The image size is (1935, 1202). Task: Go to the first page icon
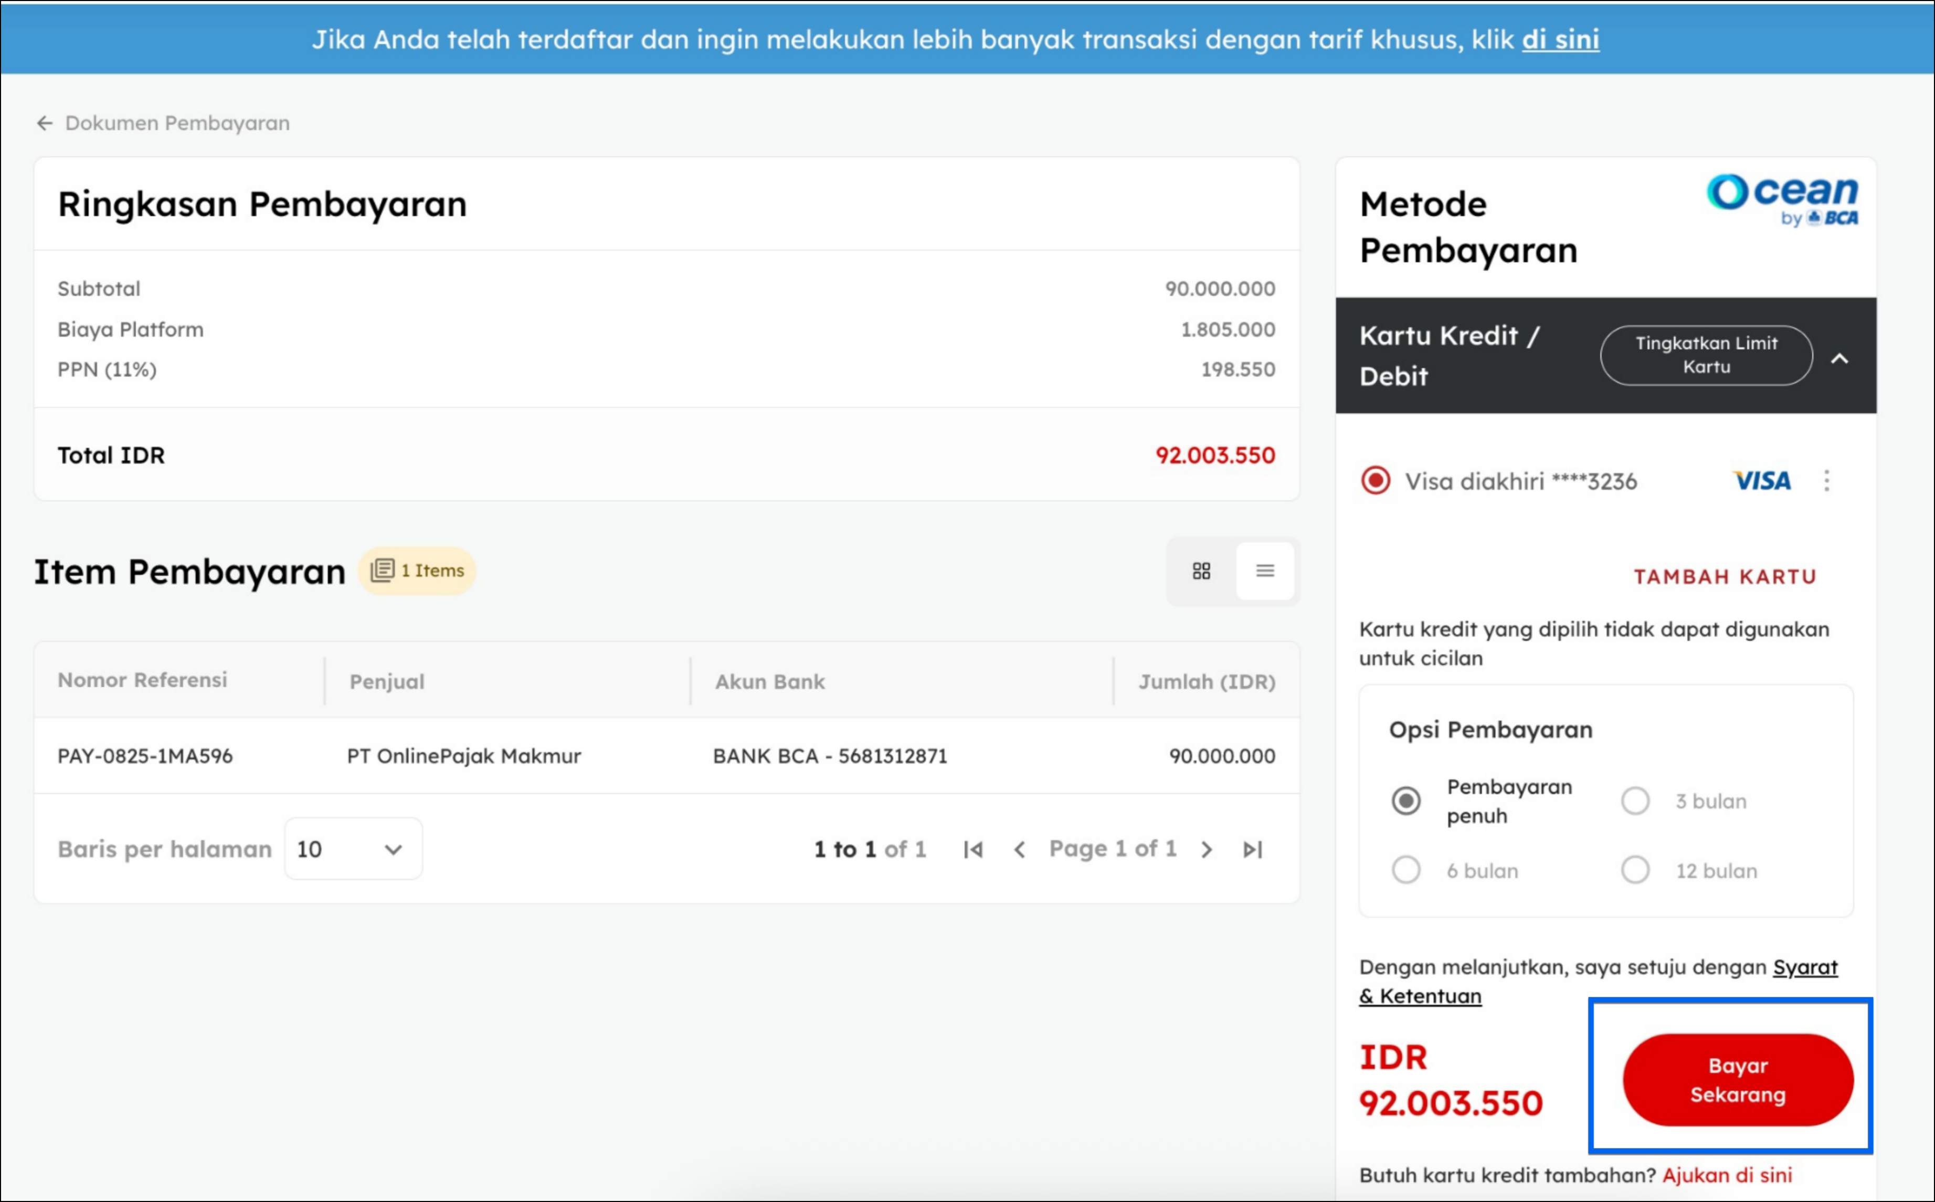click(x=972, y=850)
